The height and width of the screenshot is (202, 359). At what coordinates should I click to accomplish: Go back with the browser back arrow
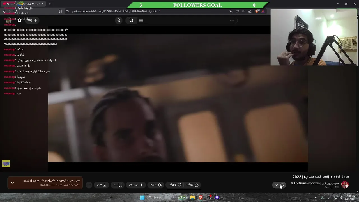(x=4, y=11)
